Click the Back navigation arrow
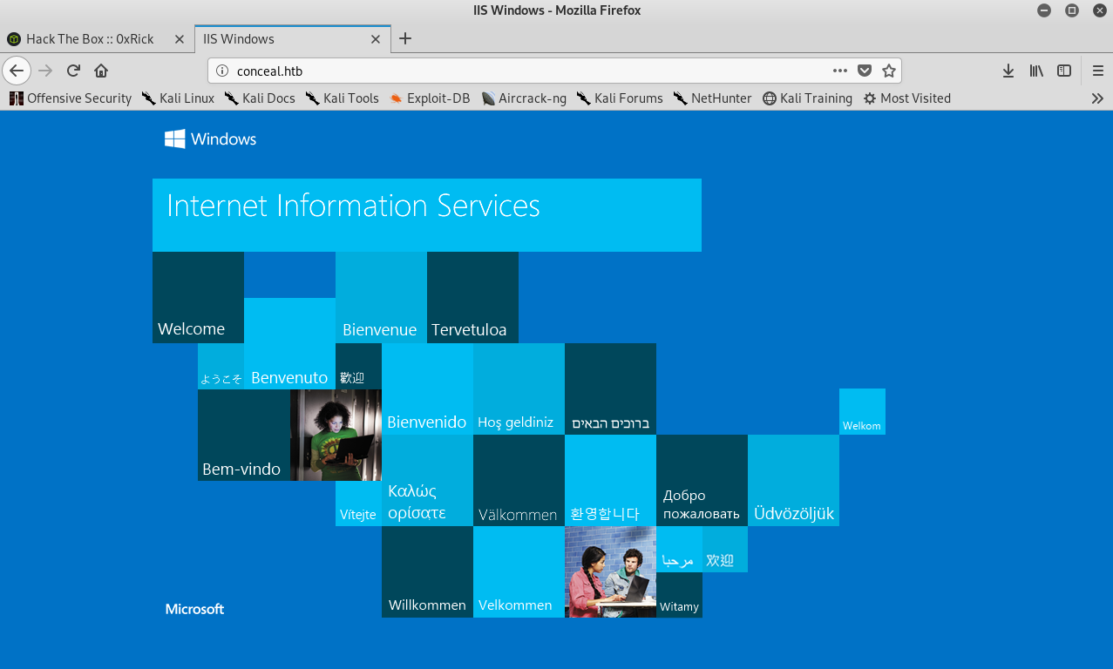The width and height of the screenshot is (1113, 669). tap(17, 71)
